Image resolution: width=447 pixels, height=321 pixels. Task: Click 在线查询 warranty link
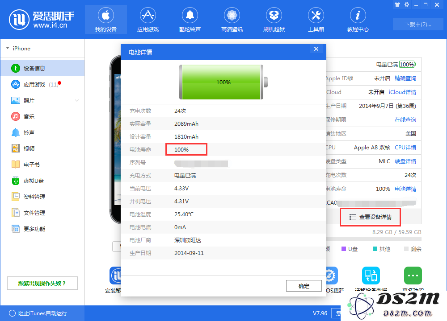(405, 119)
